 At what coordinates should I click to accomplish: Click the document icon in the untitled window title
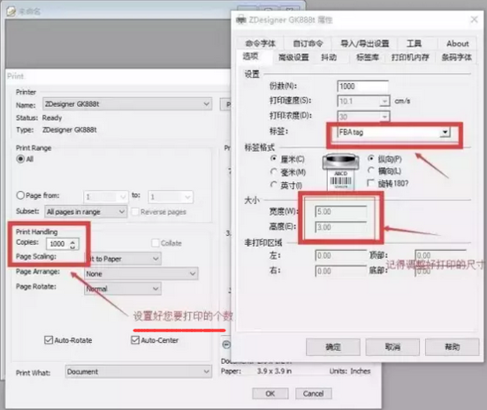[11, 11]
